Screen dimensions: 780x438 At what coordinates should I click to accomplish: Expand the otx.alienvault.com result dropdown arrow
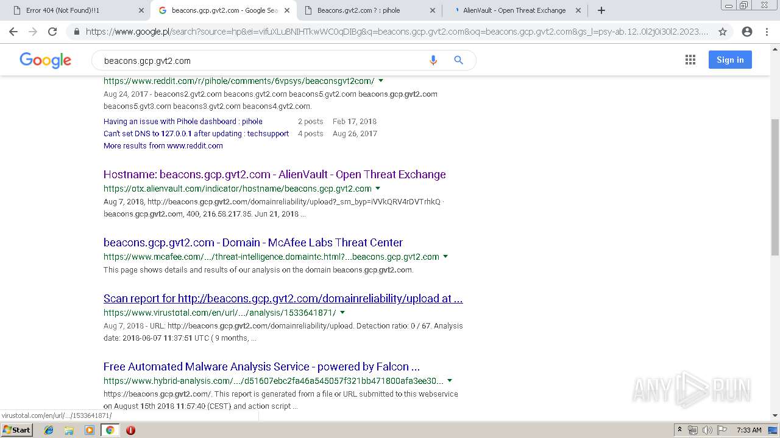pyautogui.click(x=378, y=189)
